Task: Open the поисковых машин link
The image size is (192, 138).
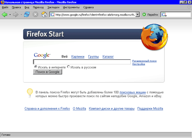Action: [132, 92]
